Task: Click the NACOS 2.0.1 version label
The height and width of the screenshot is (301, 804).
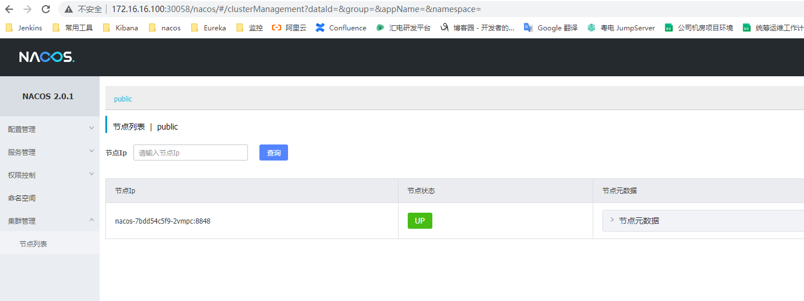Action: pos(48,96)
